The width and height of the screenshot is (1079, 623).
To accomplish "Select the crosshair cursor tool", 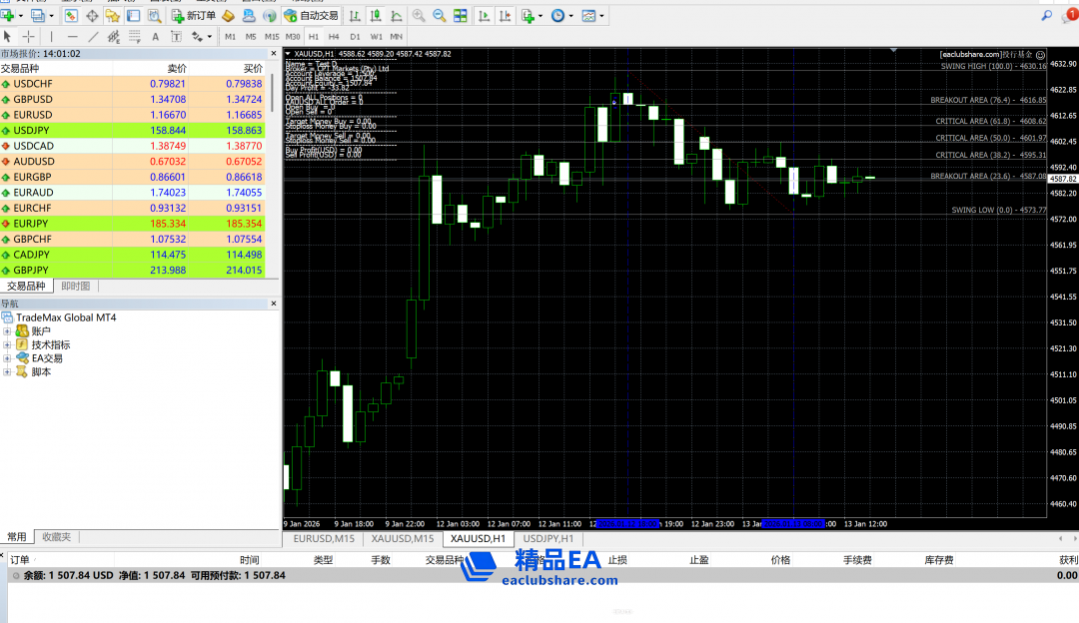I will pyautogui.click(x=28, y=37).
